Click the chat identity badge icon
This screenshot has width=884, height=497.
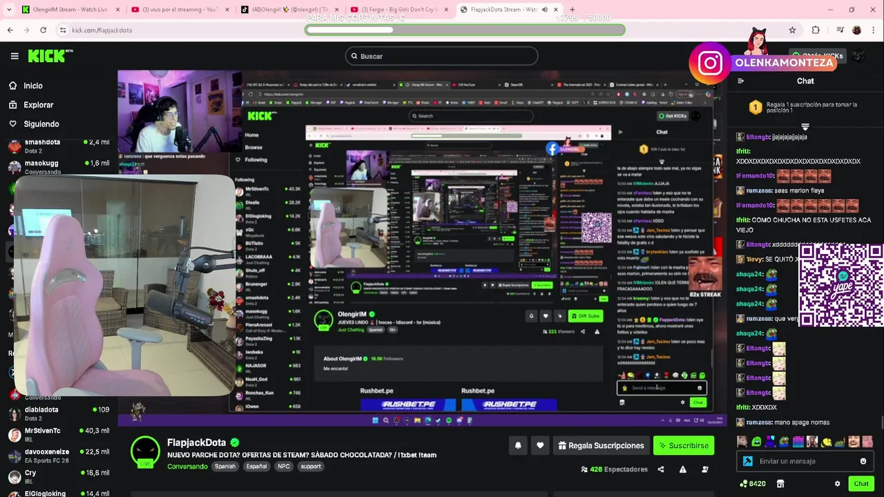748,461
